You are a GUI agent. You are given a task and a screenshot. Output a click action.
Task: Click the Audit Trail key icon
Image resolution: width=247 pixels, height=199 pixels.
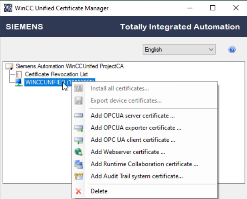tap(79, 176)
